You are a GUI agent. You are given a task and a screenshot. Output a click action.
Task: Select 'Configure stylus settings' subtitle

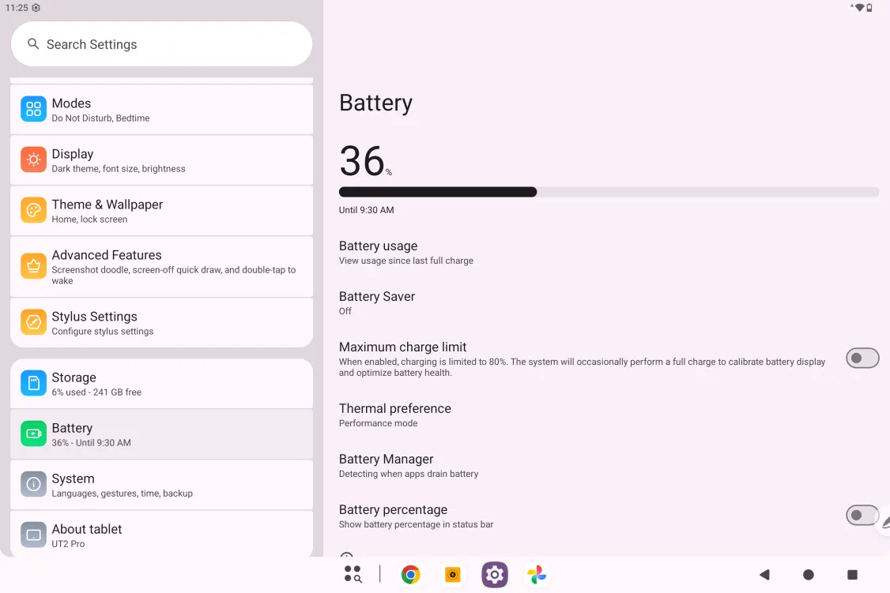click(x=103, y=331)
